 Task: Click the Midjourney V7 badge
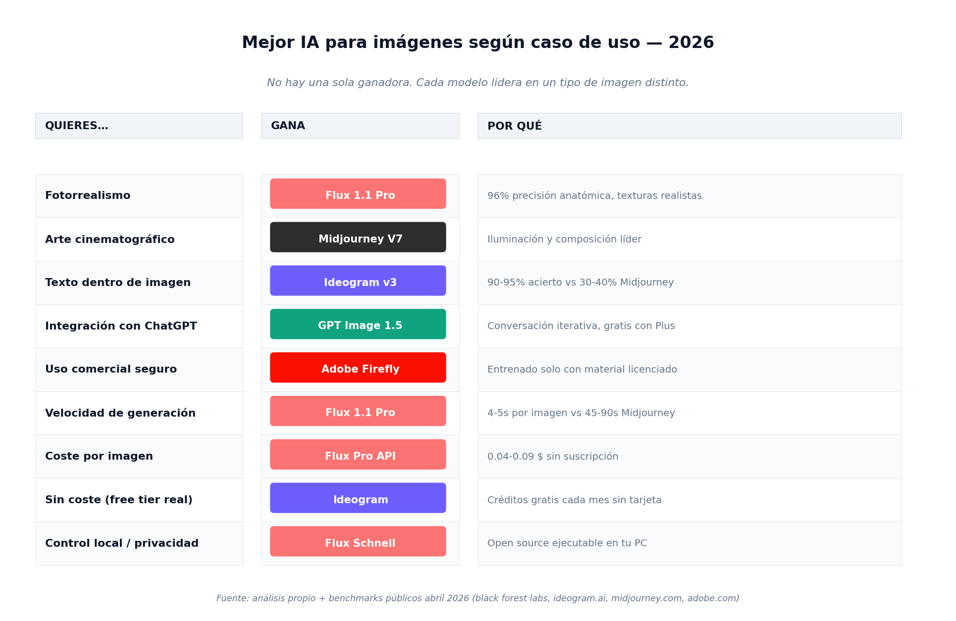click(358, 237)
